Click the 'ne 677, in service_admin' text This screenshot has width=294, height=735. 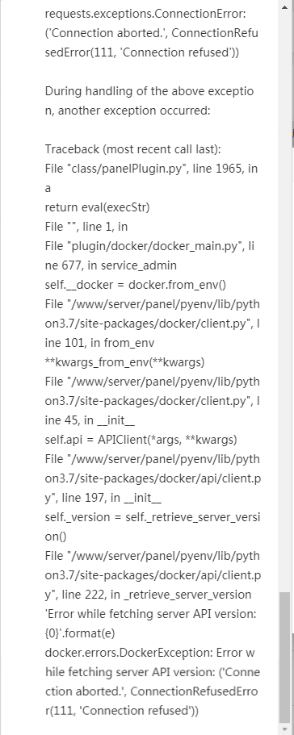(x=111, y=265)
